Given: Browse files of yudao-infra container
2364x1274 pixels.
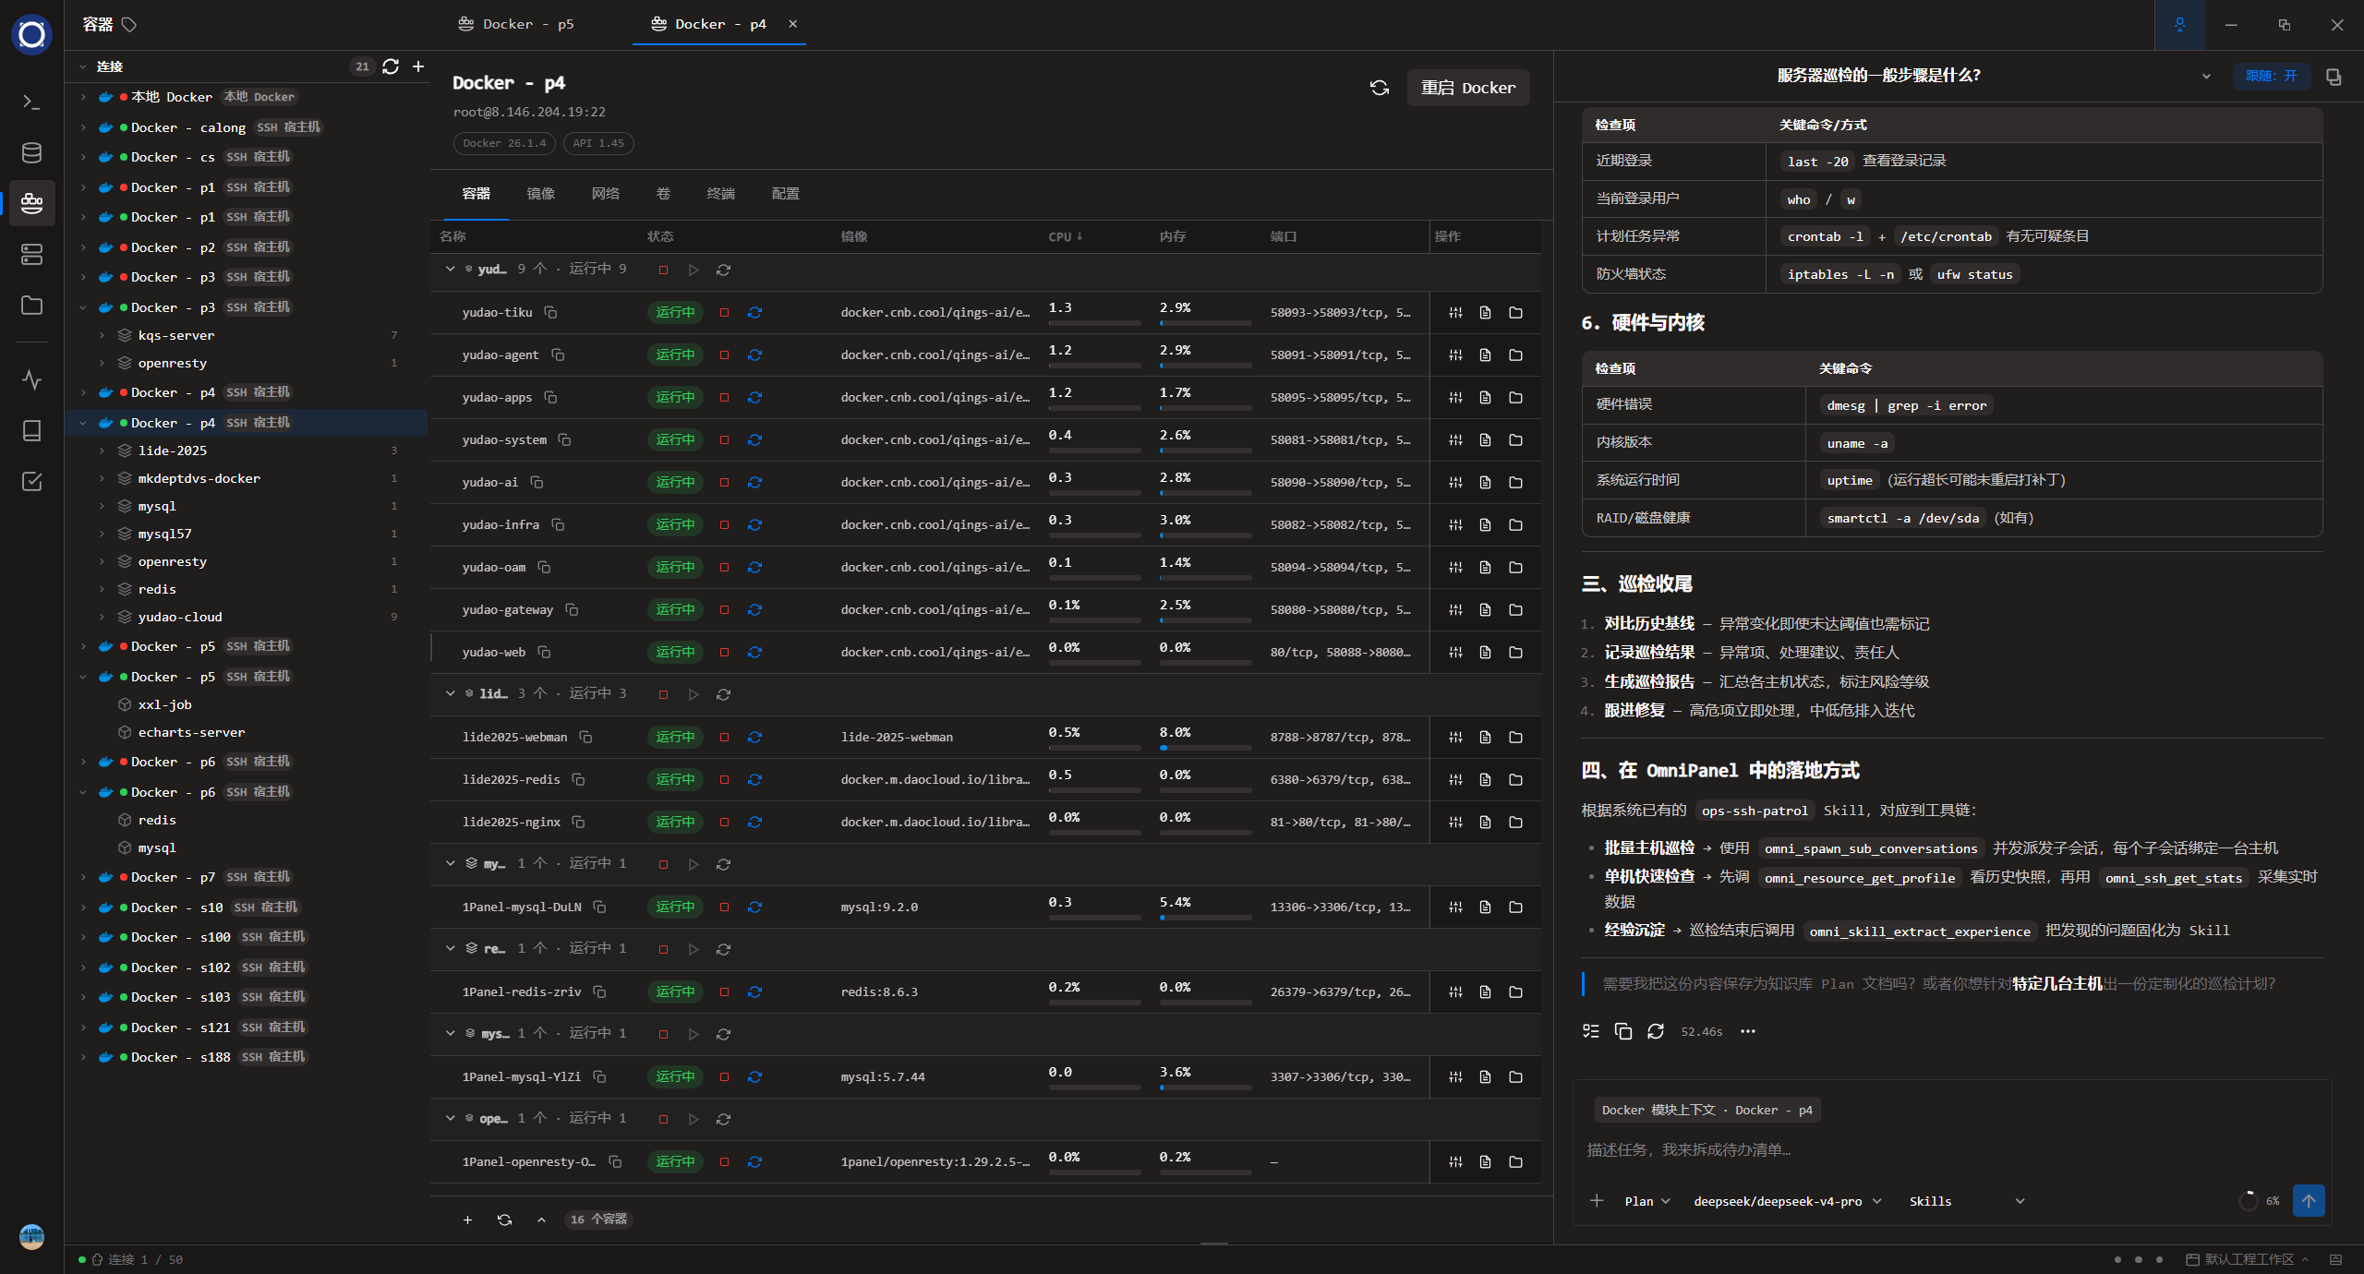Looking at the screenshot, I should (1515, 525).
